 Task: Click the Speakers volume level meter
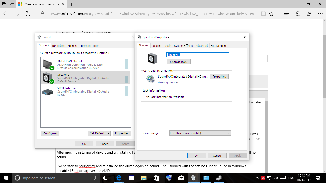(127, 78)
